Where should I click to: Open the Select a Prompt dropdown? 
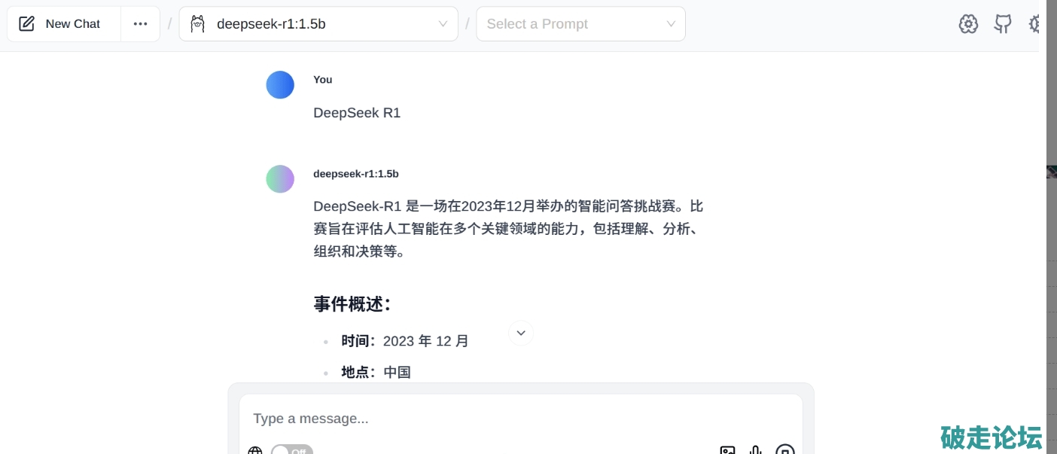pos(581,24)
